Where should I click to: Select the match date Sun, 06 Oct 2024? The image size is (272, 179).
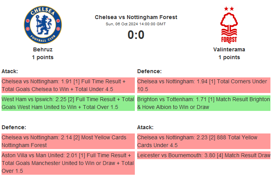click(x=136, y=24)
